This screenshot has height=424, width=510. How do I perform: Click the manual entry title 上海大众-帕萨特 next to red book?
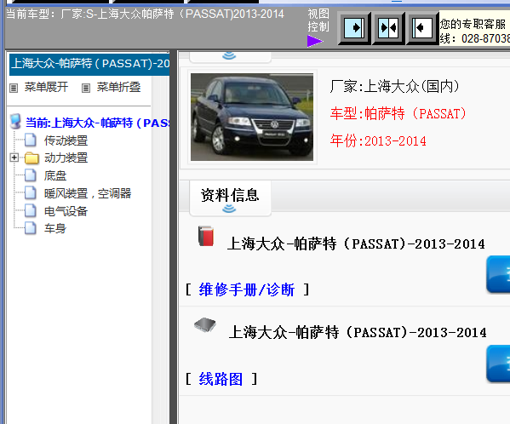[356, 244]
